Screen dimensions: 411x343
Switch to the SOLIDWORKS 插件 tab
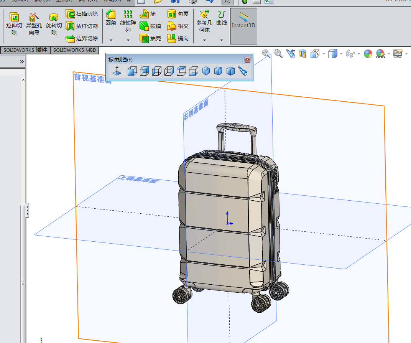point(25,50)
